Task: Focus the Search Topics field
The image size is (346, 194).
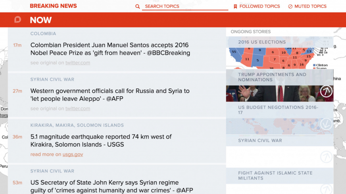Action: (x=185, y=6)
